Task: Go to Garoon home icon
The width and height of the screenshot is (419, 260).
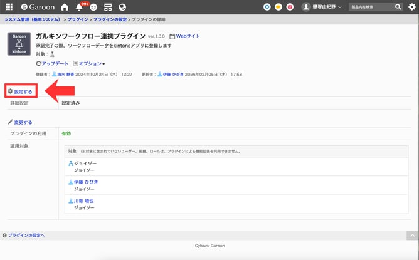Action: pos(65,7)
